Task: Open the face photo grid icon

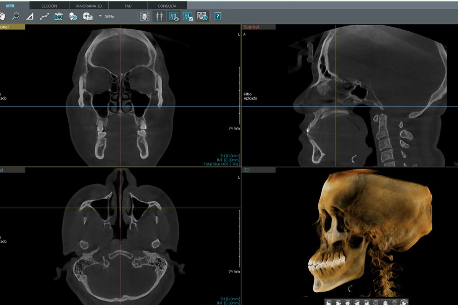Action: coord(145,16)
